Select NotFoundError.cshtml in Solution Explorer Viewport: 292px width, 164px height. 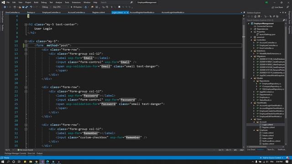[x=271, y=141]
